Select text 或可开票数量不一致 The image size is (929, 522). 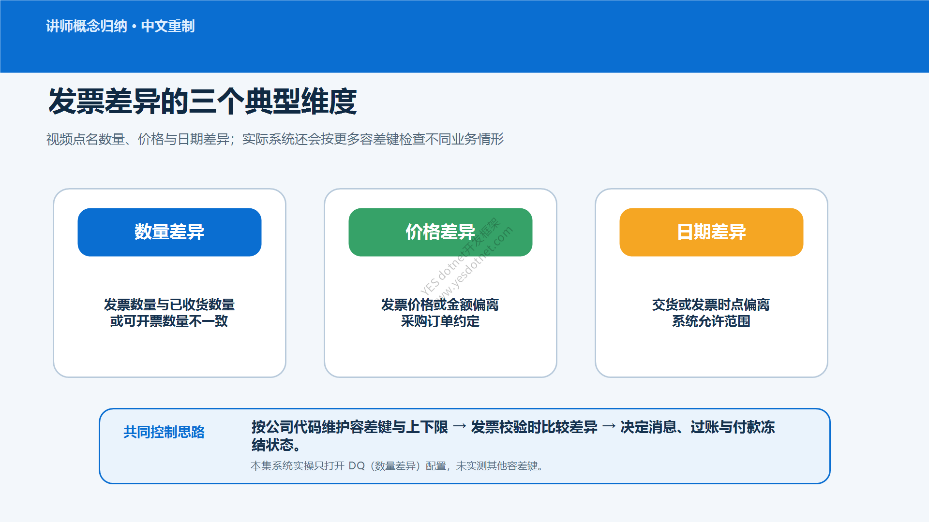pyautogui.click(x=169, y=321)
